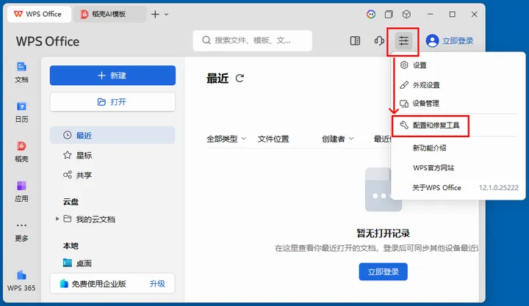Viewport: 529px width, 306px height.
Task: Expand the 我的云文档 tree arrow
Action: [57, 219]
